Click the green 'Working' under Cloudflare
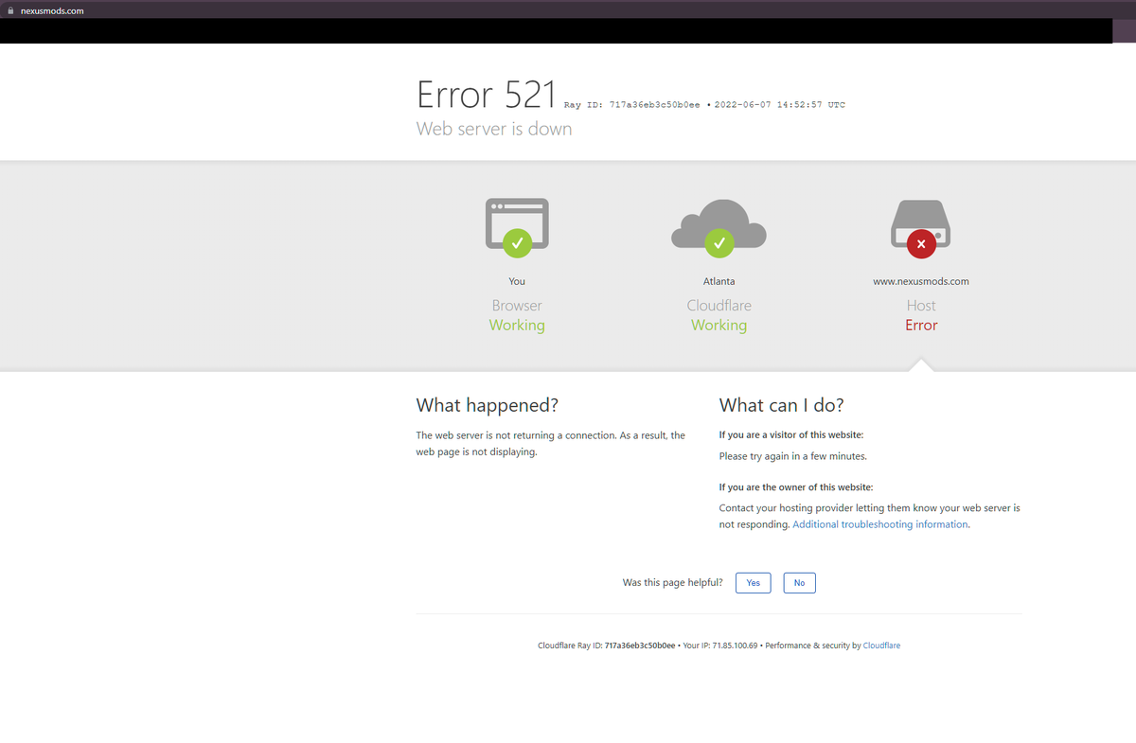 719,326
